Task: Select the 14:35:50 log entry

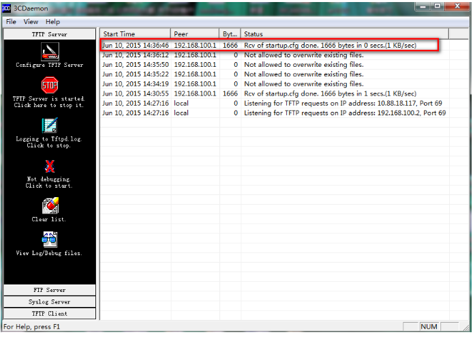Action: tap(275, 65)
